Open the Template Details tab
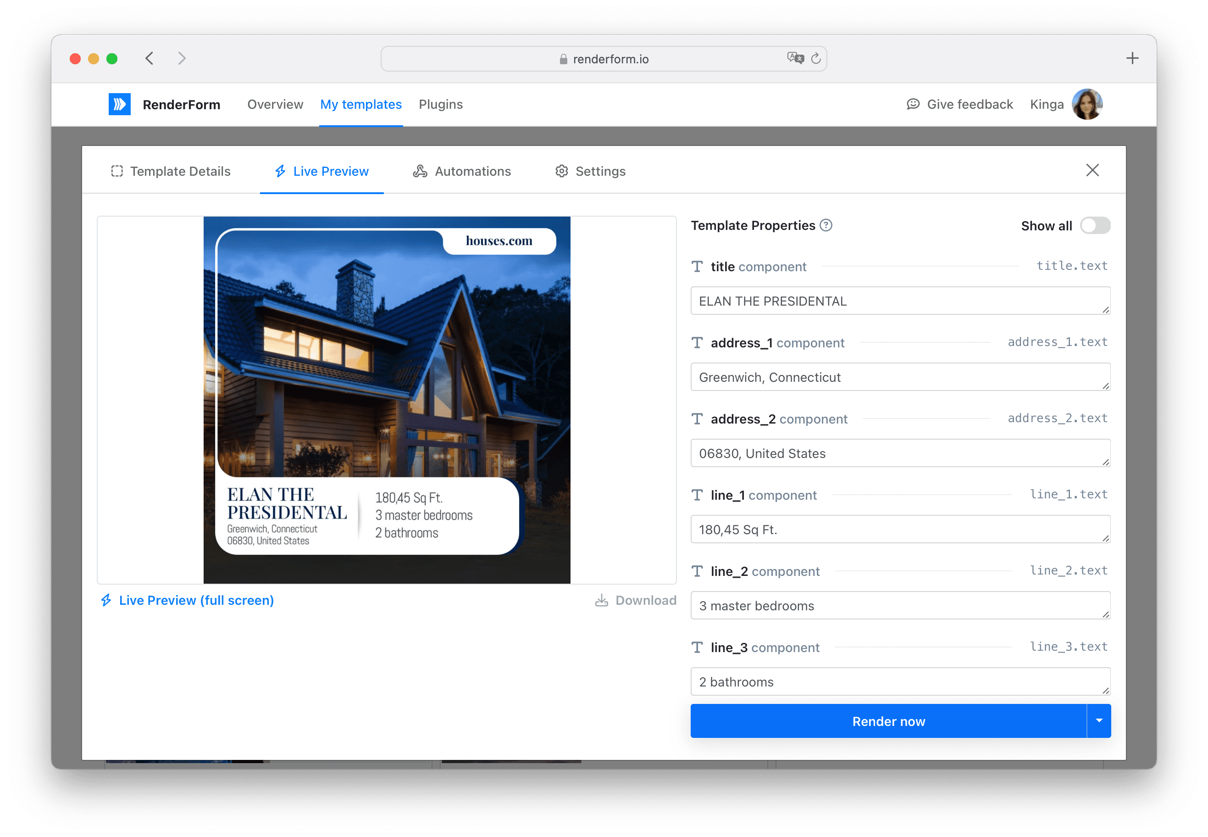The width and height of the screenshot is (1208, 837). [x=171, y=172]
